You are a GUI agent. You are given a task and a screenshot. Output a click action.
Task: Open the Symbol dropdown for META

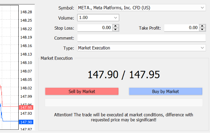click(x=203, y=7)
